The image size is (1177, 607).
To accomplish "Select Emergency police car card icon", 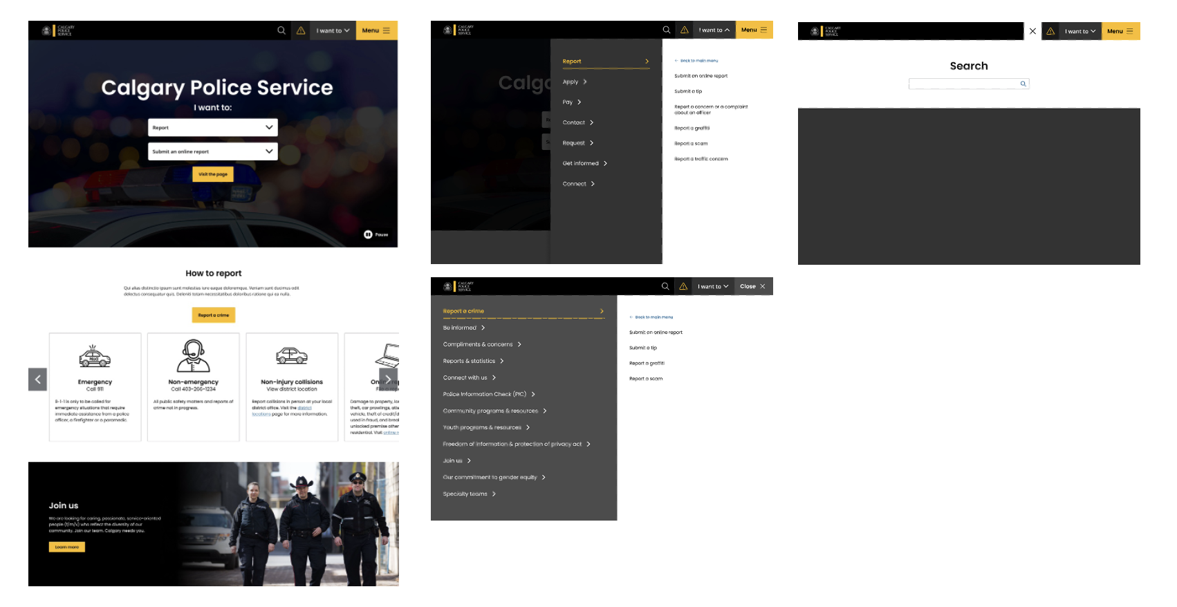I will point(95,357).
